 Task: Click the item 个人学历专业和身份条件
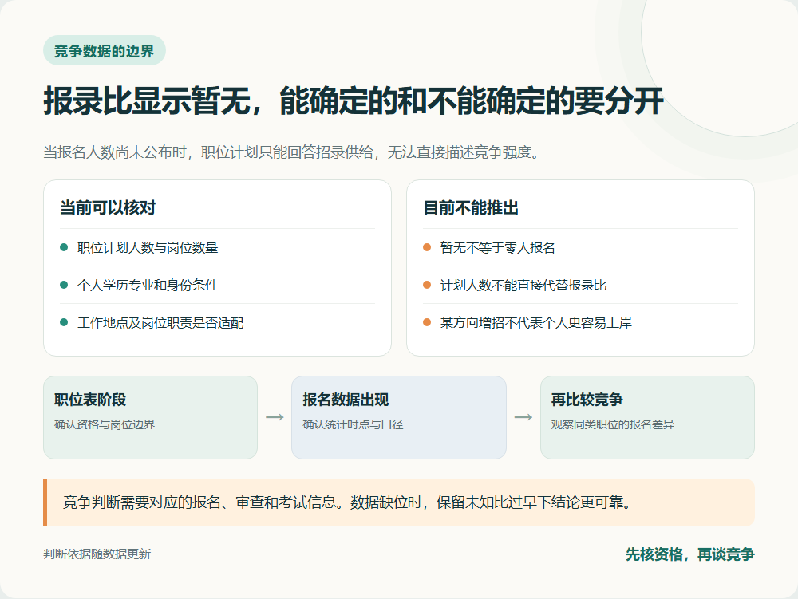[148, 285]
